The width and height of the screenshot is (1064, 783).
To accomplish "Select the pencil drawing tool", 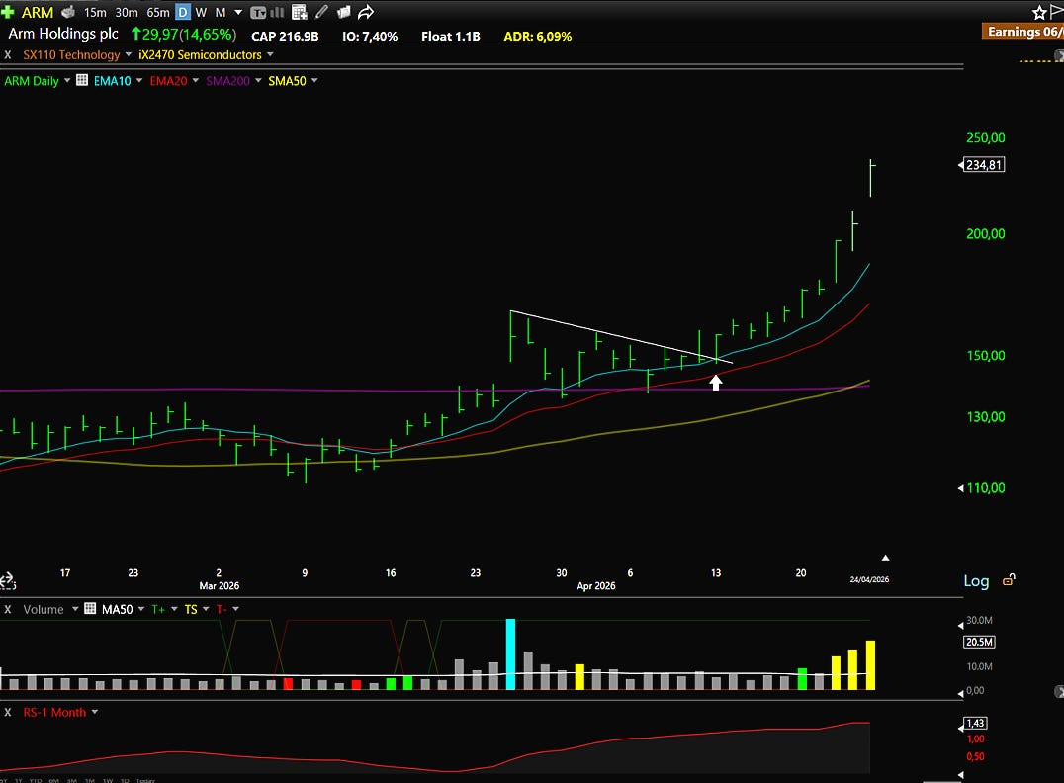I will click(x=321, y=12).
